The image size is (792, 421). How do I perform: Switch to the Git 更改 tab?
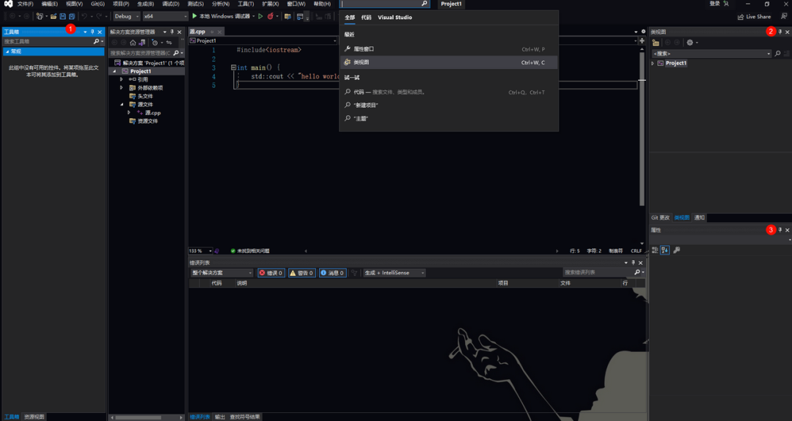660,217
